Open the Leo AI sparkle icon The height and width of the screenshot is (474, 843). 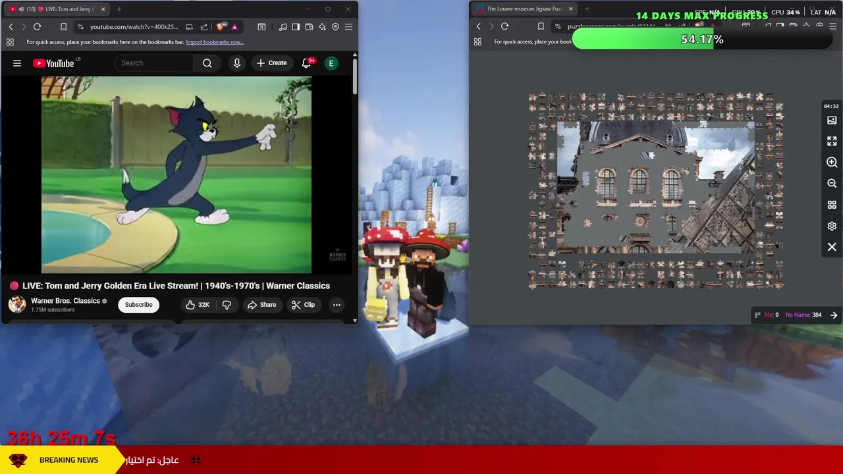(322, 27)
